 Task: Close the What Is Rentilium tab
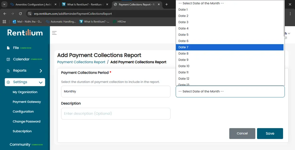[x=107, y=4]
